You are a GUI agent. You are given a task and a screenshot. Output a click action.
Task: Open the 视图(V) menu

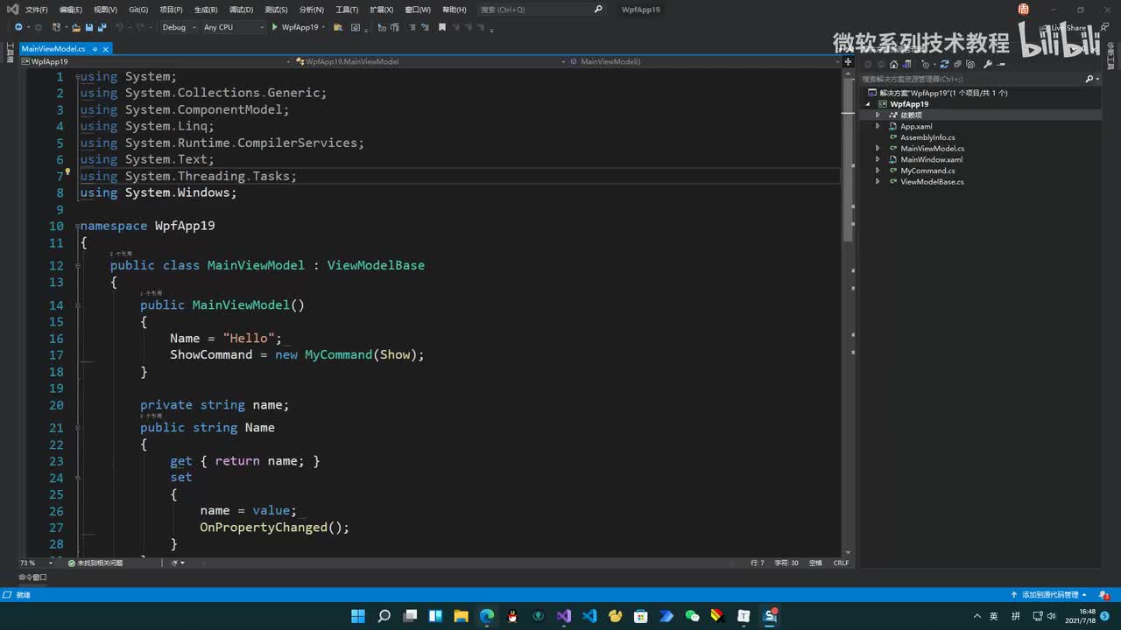point(105,10)
